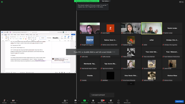This screenshot has width=185, height=104.
Task: Click the Rachel Jordan participant tile
Action: click(x=172, y=28)
